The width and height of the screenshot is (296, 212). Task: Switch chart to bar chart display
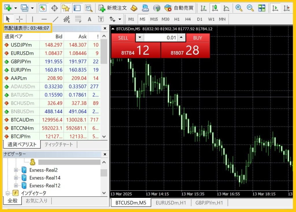tap(203, 8)
